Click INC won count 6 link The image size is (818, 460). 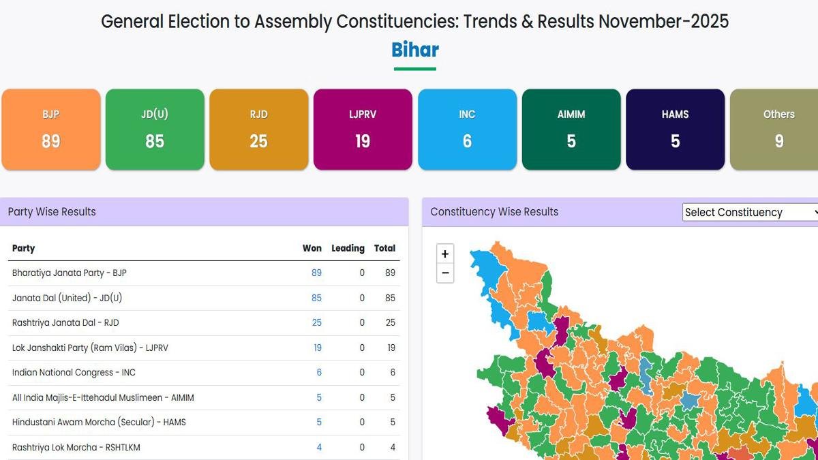pyautogui.click(x=319, y=372)
